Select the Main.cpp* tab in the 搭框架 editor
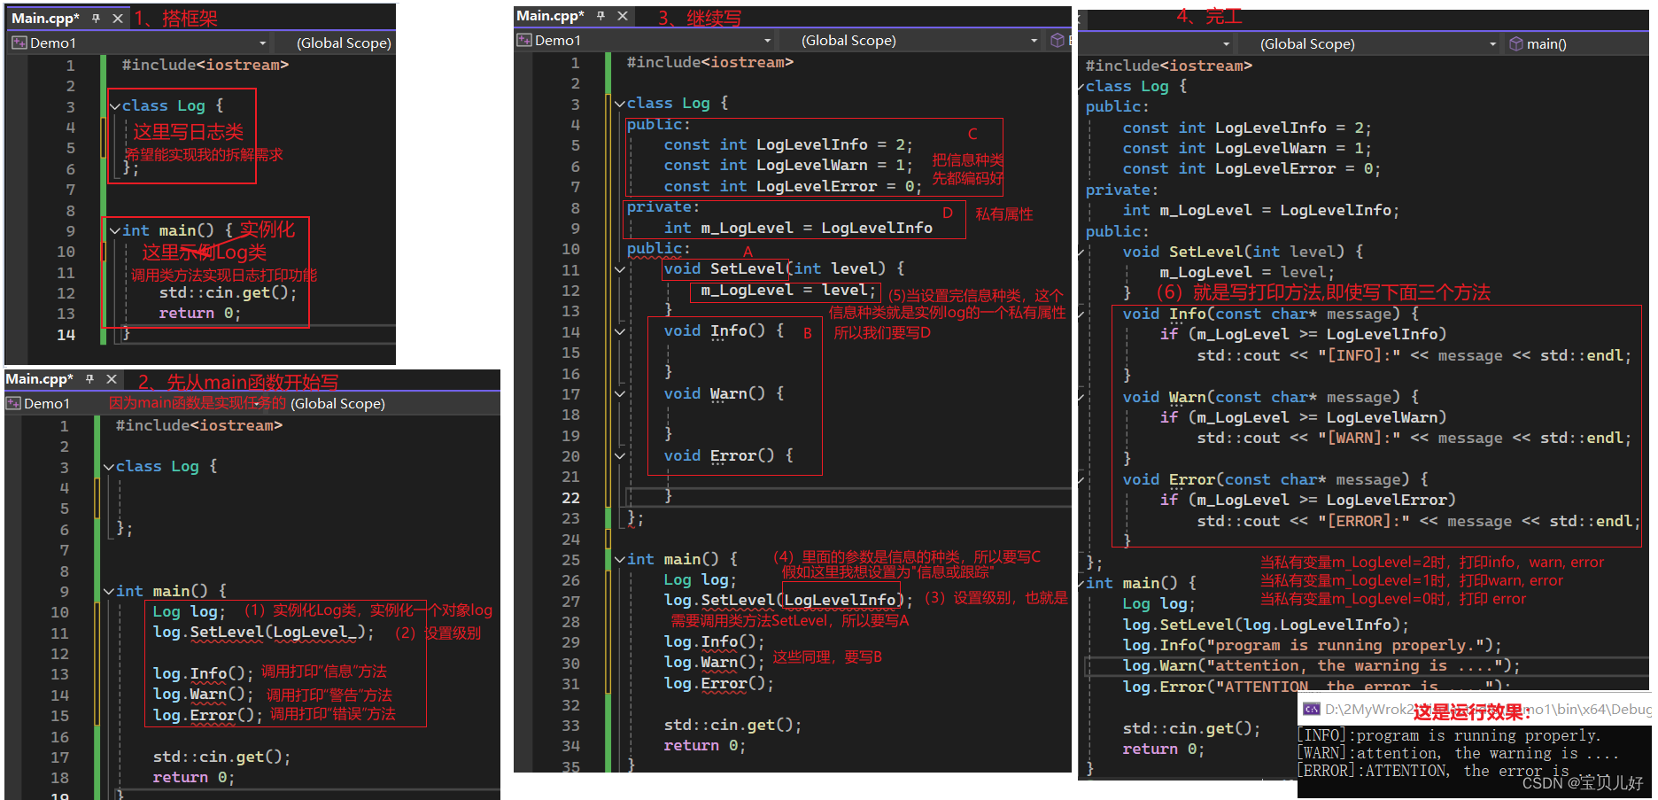The image size is (1658, 800). click(x=45, y=19)
